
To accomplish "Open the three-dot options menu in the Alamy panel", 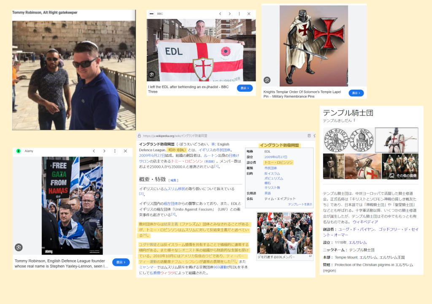I will pyautogui.click(x=115, y=151).
